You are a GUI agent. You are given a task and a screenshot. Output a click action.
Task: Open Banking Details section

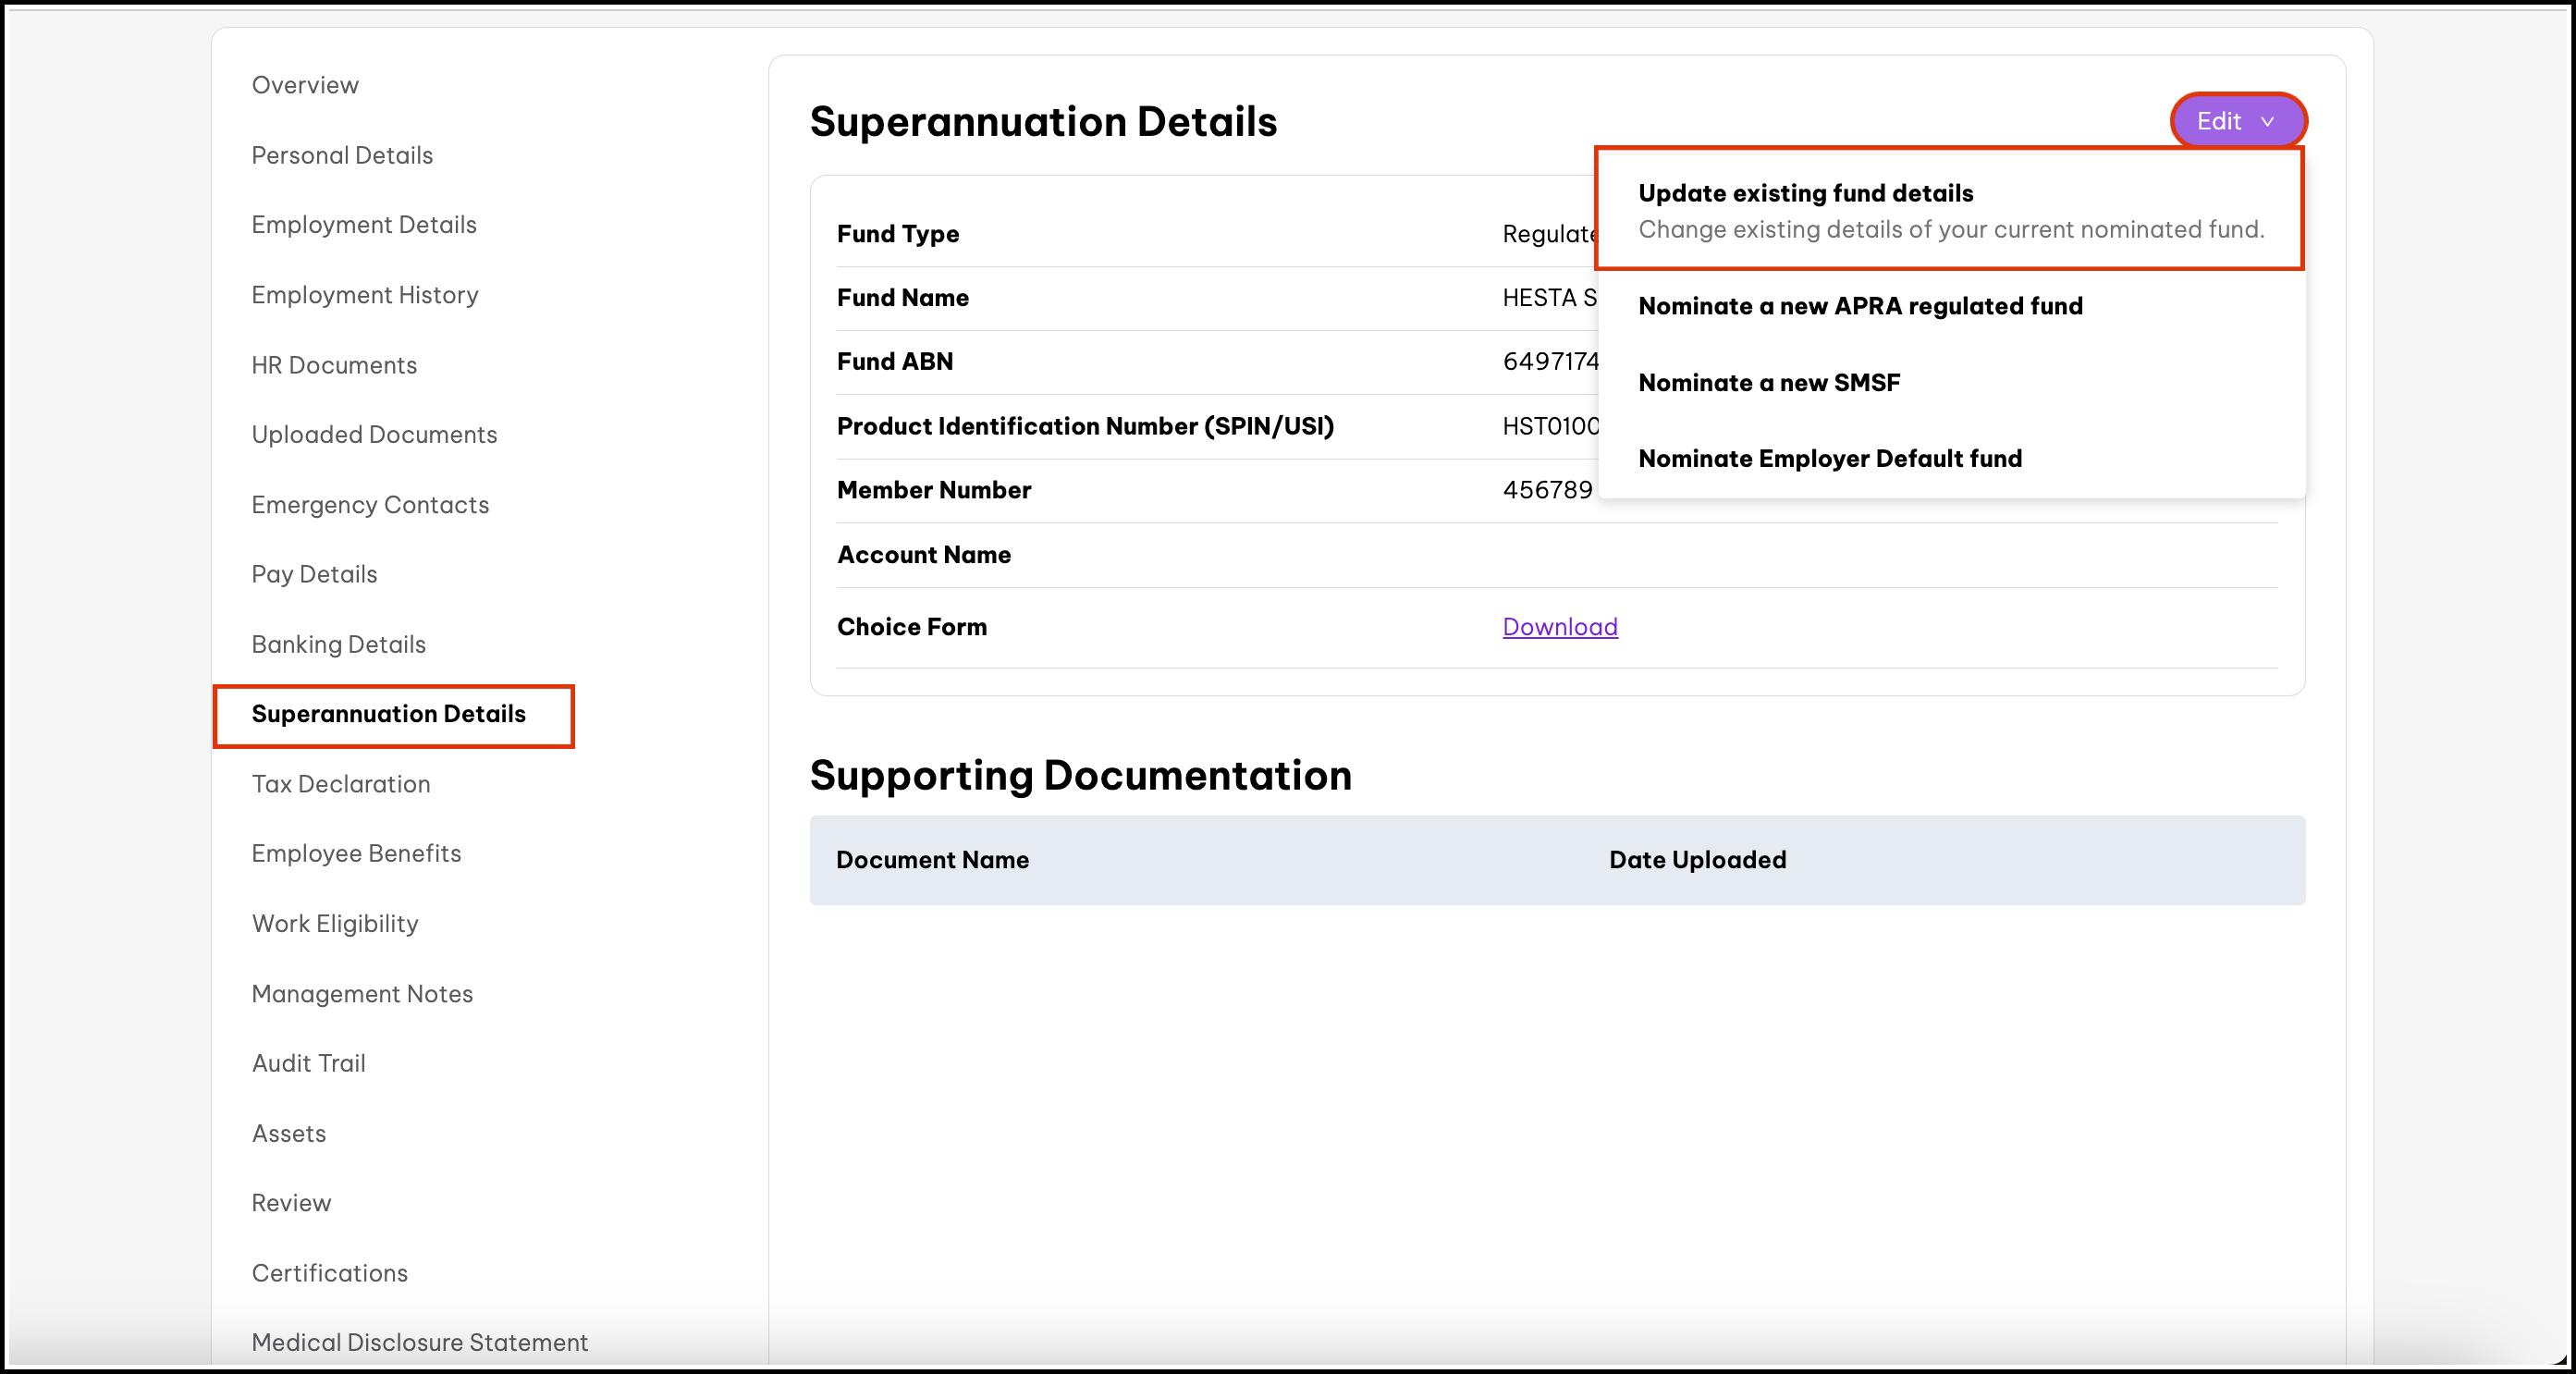[338, 644]
